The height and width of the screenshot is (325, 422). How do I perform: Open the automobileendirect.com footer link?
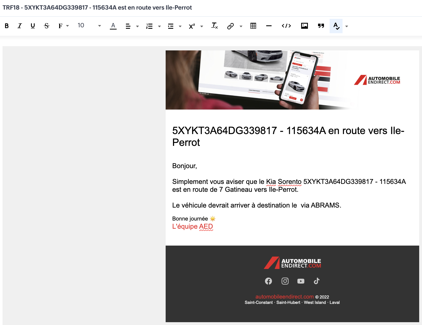[x=284, y=297]
